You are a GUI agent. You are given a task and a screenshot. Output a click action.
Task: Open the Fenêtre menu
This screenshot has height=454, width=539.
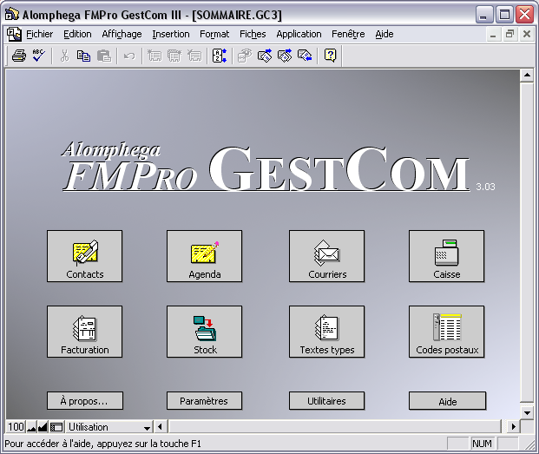[348, 34]
